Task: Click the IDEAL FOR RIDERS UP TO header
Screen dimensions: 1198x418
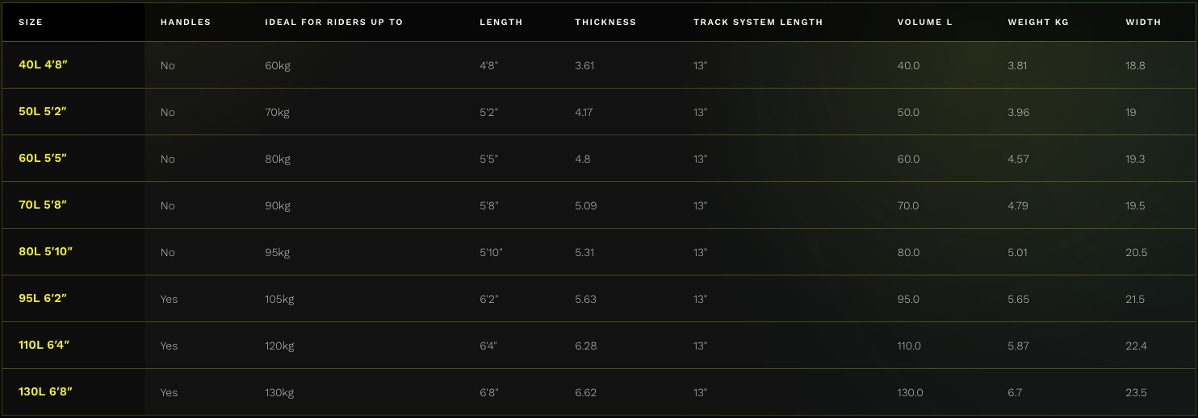Action: pos(334,23)
